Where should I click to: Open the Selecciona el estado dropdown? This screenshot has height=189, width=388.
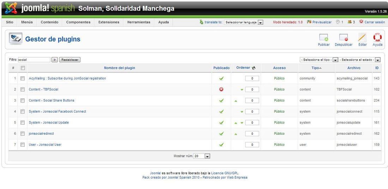pyautogui.click(x=359, y=60)
